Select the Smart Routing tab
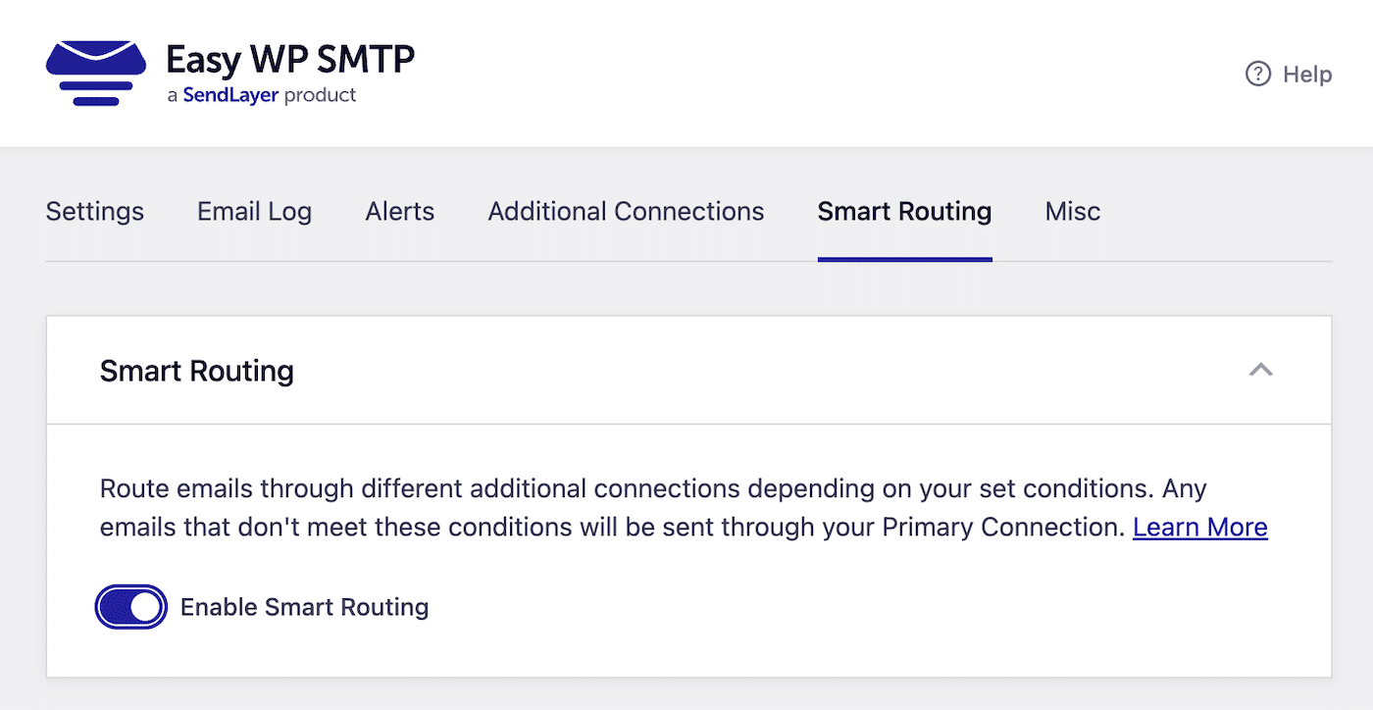Screen dimensions: 1373x710 click(904, 211)
